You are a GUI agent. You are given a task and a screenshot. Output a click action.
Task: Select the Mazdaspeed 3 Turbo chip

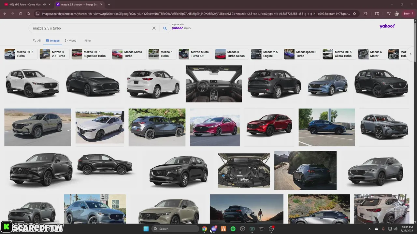(302, 54)
